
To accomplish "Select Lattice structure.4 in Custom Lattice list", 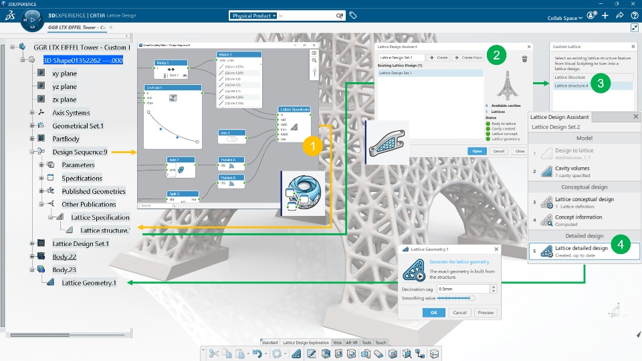I will tap(593, 86).
